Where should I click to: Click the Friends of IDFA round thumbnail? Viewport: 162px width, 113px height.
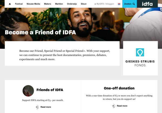[x=28, y=91]
